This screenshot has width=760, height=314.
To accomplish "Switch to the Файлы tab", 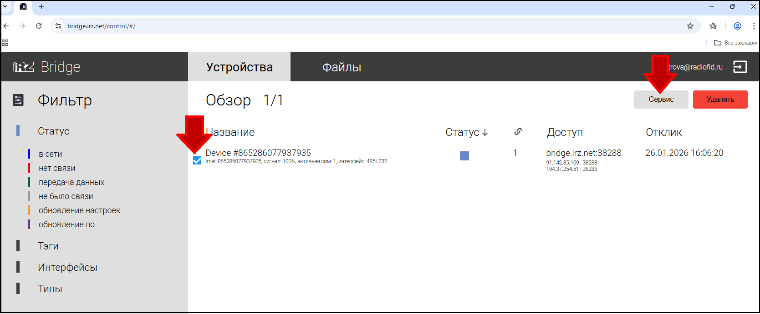I will click(x=342, y=67).
